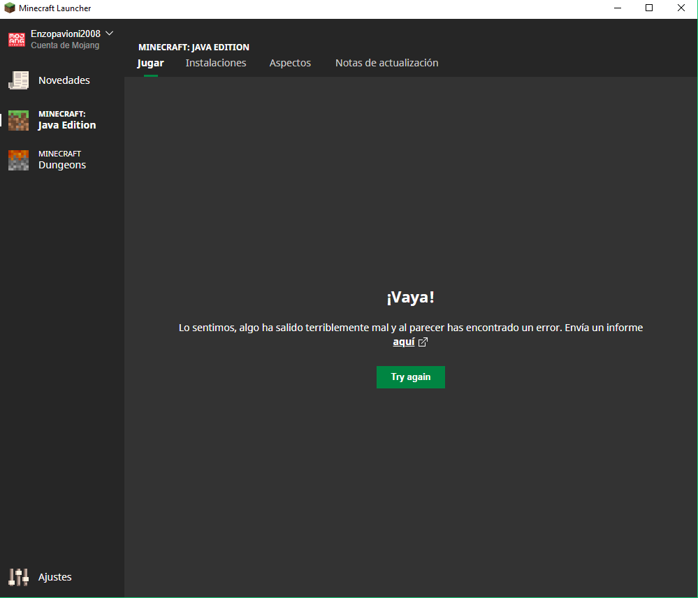Click the MINECRAFT: JAVA EDITION heading

pos(194,48)
